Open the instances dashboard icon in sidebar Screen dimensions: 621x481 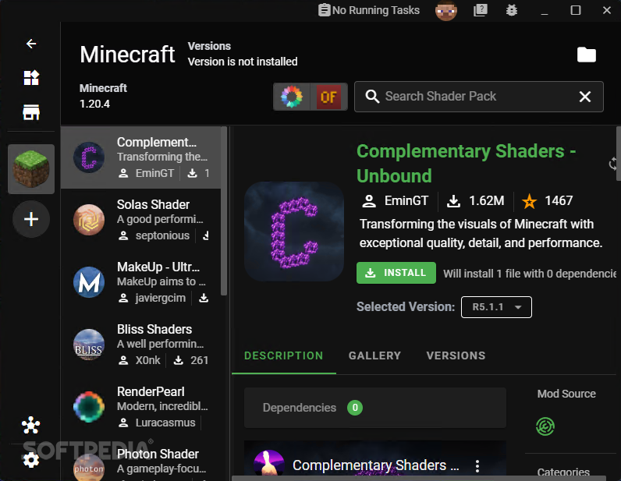tap(31, 78)
